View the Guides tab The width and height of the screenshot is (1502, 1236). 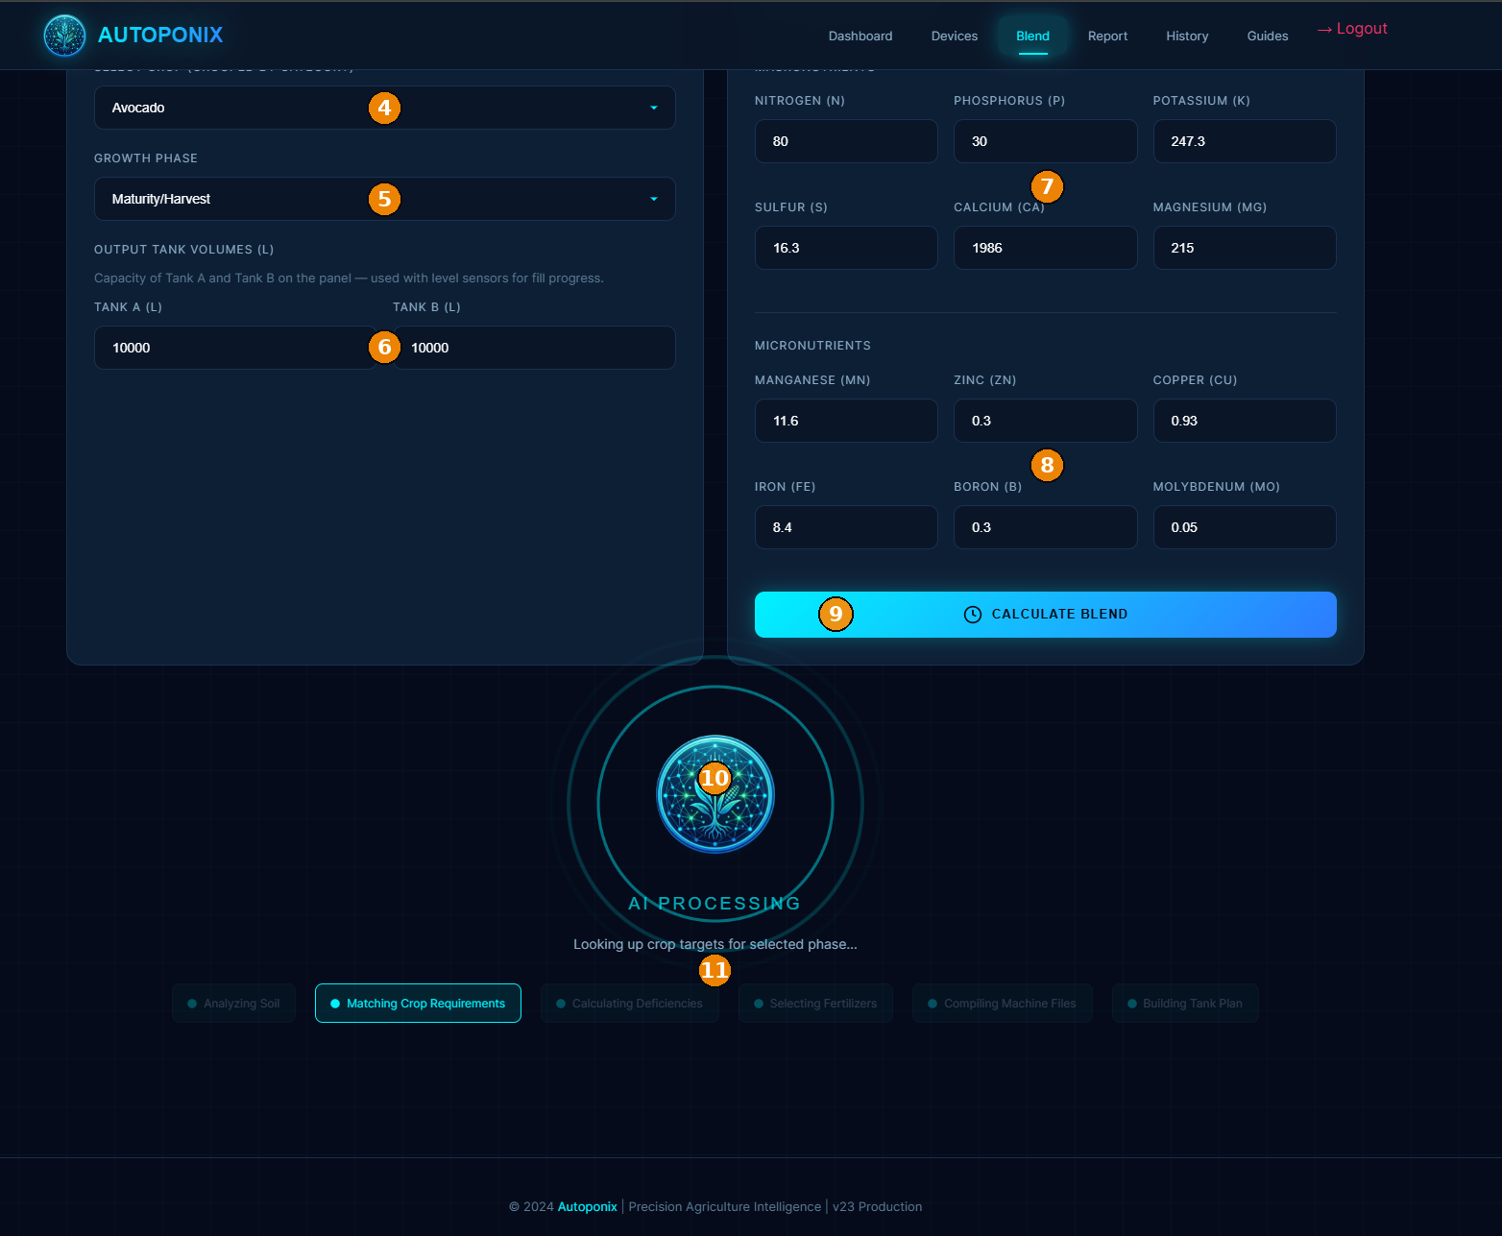1268,36
